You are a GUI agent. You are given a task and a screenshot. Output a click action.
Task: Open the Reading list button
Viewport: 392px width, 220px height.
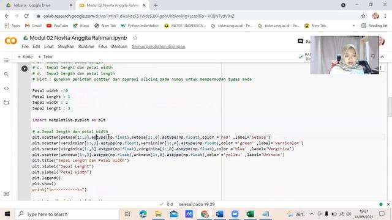click(374, 26)
